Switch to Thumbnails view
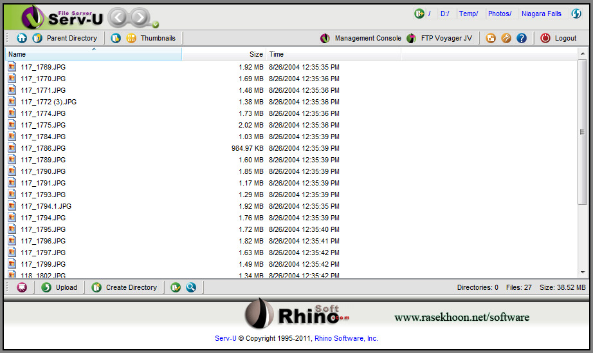The image size is (593, 353). tap(158, 38)
